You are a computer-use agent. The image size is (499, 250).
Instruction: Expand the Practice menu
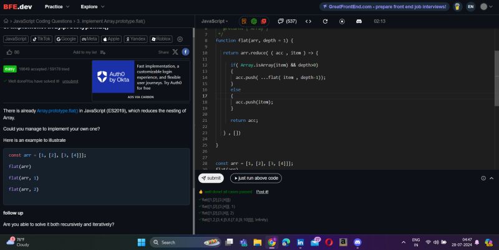pyautogui.click(x=56, y=7)
